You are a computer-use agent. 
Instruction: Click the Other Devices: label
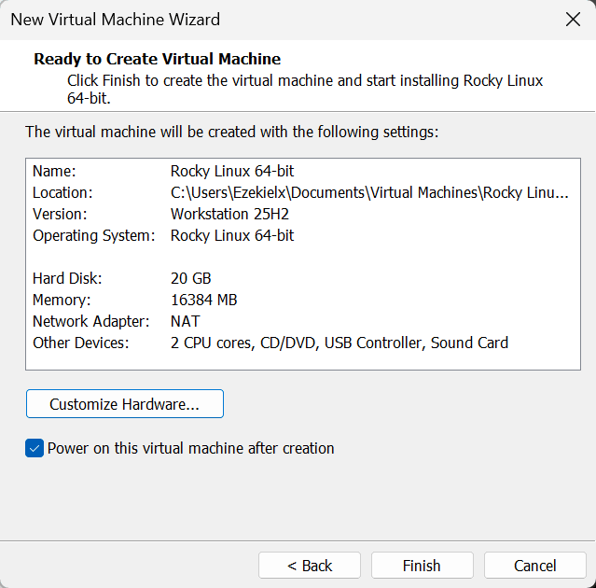[x=80, y=343]
